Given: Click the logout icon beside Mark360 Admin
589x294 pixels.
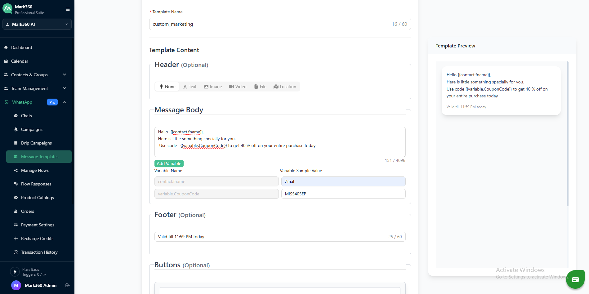Looking at the screenshot, I should (67, 285).
